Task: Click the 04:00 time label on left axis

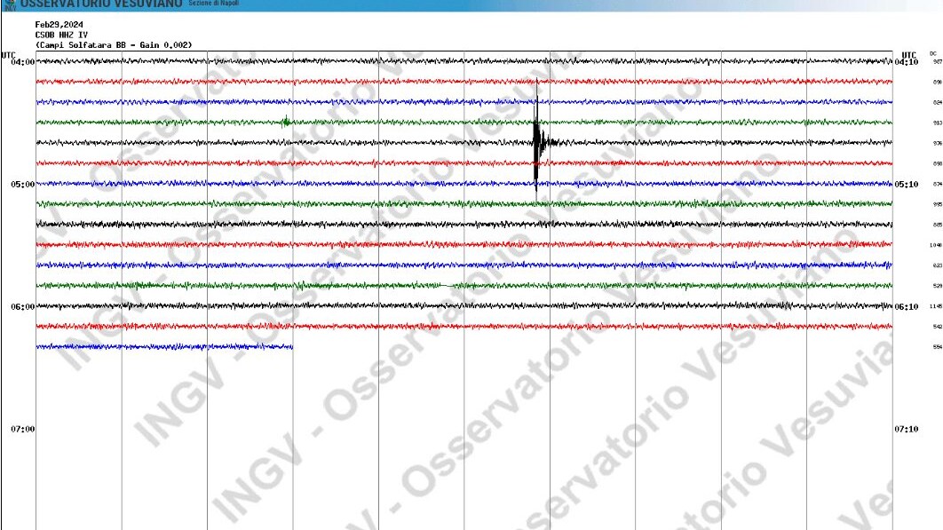Action: [23, 62]
